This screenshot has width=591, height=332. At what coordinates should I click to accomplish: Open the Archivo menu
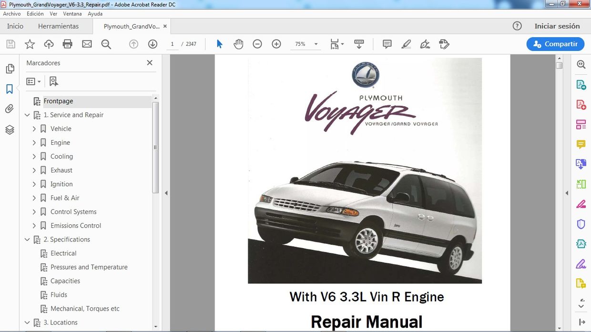click(x=12, y=14)
